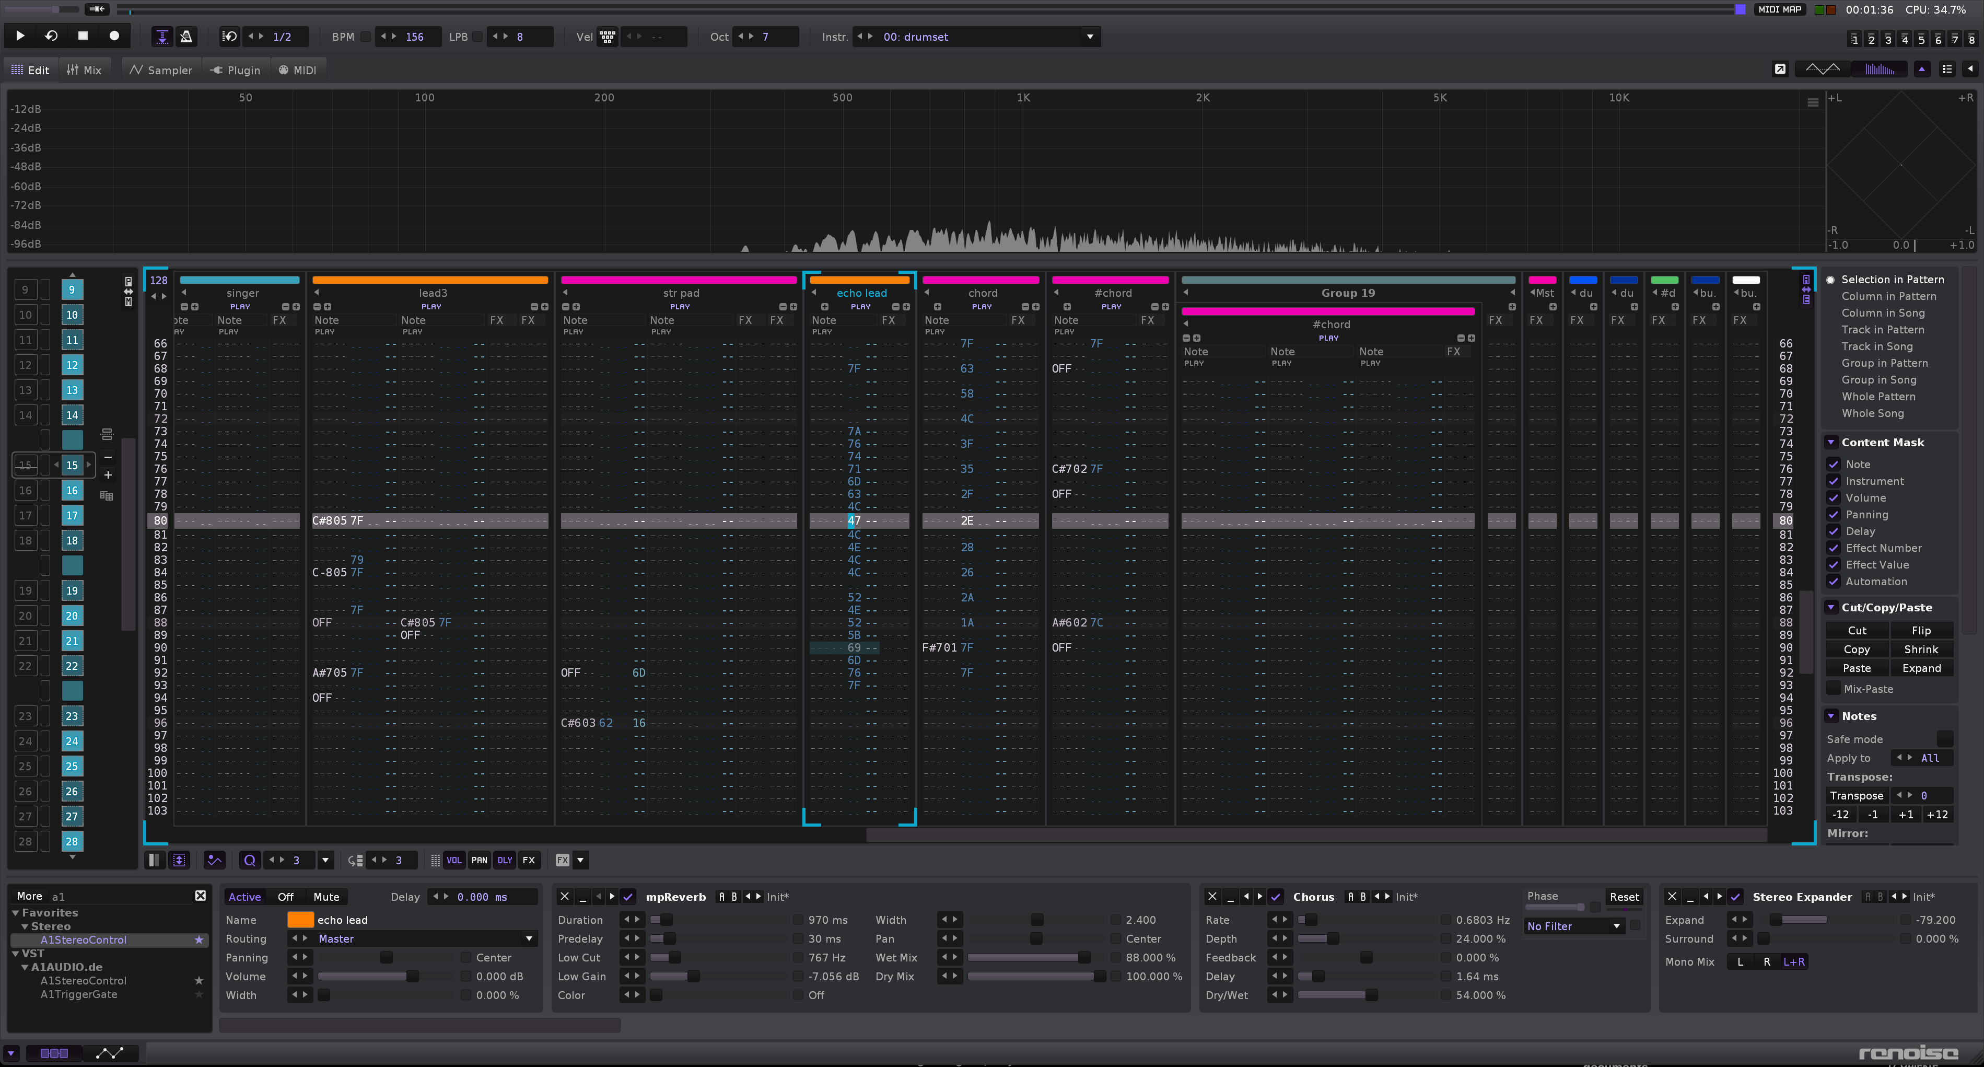The image size is (1984, 1067).
Task: Open dropdown next to sample FX icon
Action: (581, 860)
